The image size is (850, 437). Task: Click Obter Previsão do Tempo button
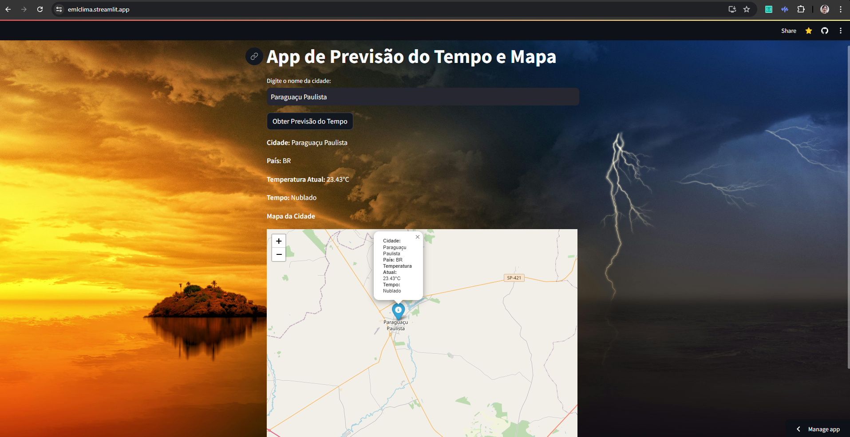(310, 121)
